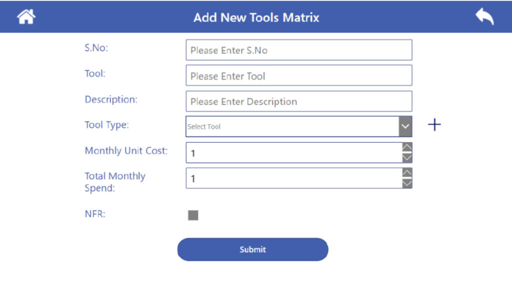The height and width of the screenshot is (281, 512).
Task: Click the Total Monthly Spend number field
Action: [x=293, y=178]
